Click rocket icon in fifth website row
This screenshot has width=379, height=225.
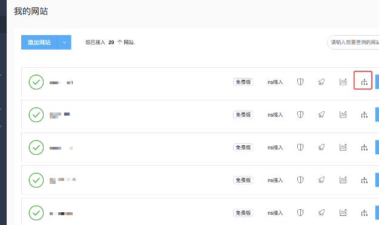click(x=321, y=213)
